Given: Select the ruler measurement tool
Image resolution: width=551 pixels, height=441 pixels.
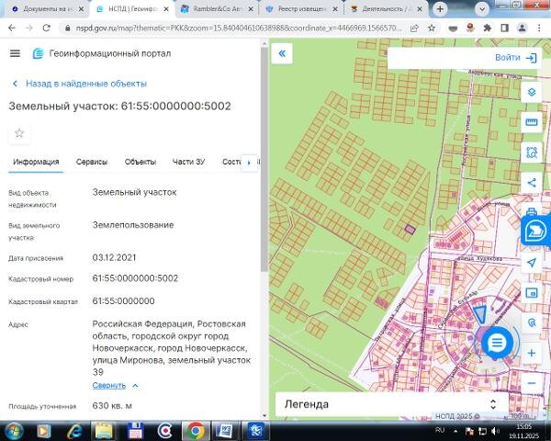Looking at the screenshot, I should point(532,122).
